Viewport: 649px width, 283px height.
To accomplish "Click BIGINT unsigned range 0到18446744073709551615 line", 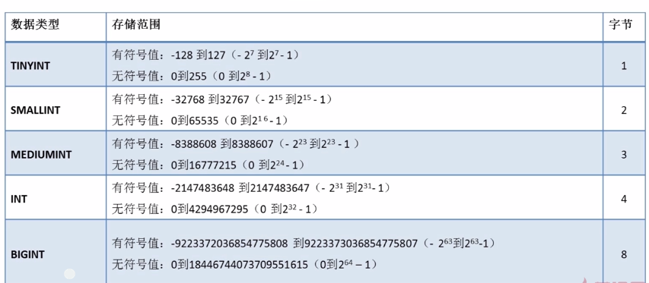I will tap(244, 265).
